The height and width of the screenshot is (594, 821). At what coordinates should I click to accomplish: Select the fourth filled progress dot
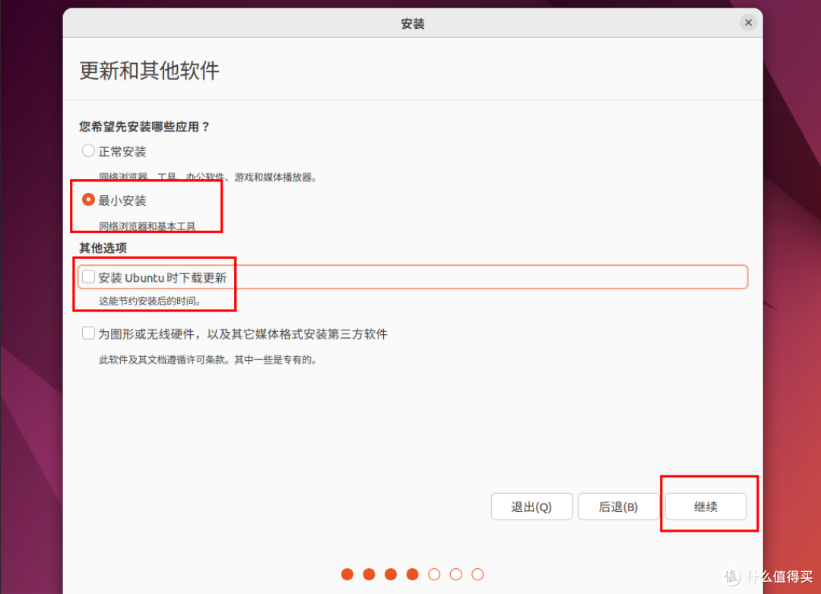click(412, 574)
